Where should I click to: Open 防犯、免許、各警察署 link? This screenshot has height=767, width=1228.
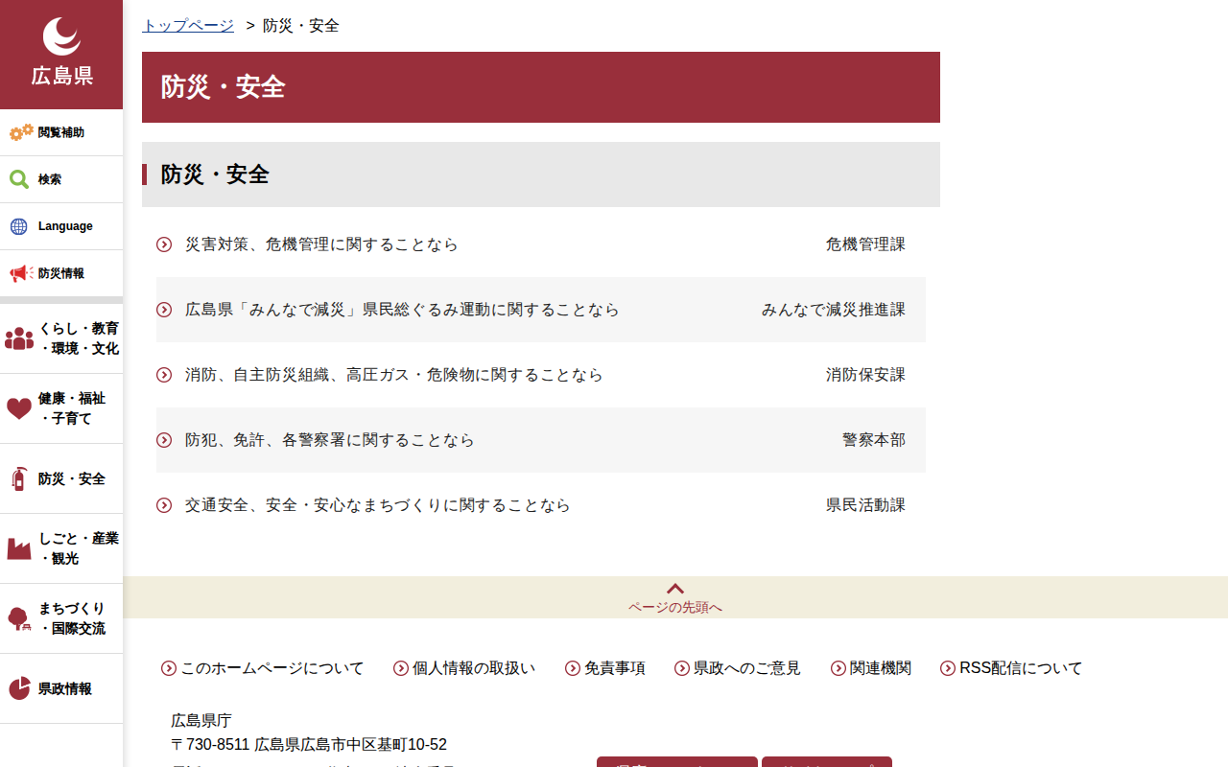(x=330, y=440)
